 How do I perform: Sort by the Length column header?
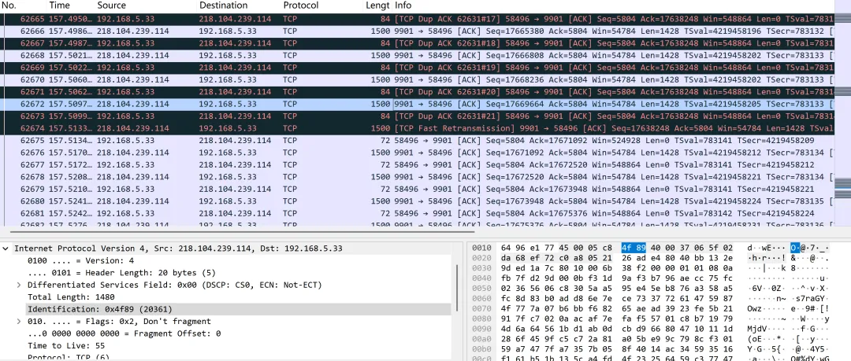377,6
